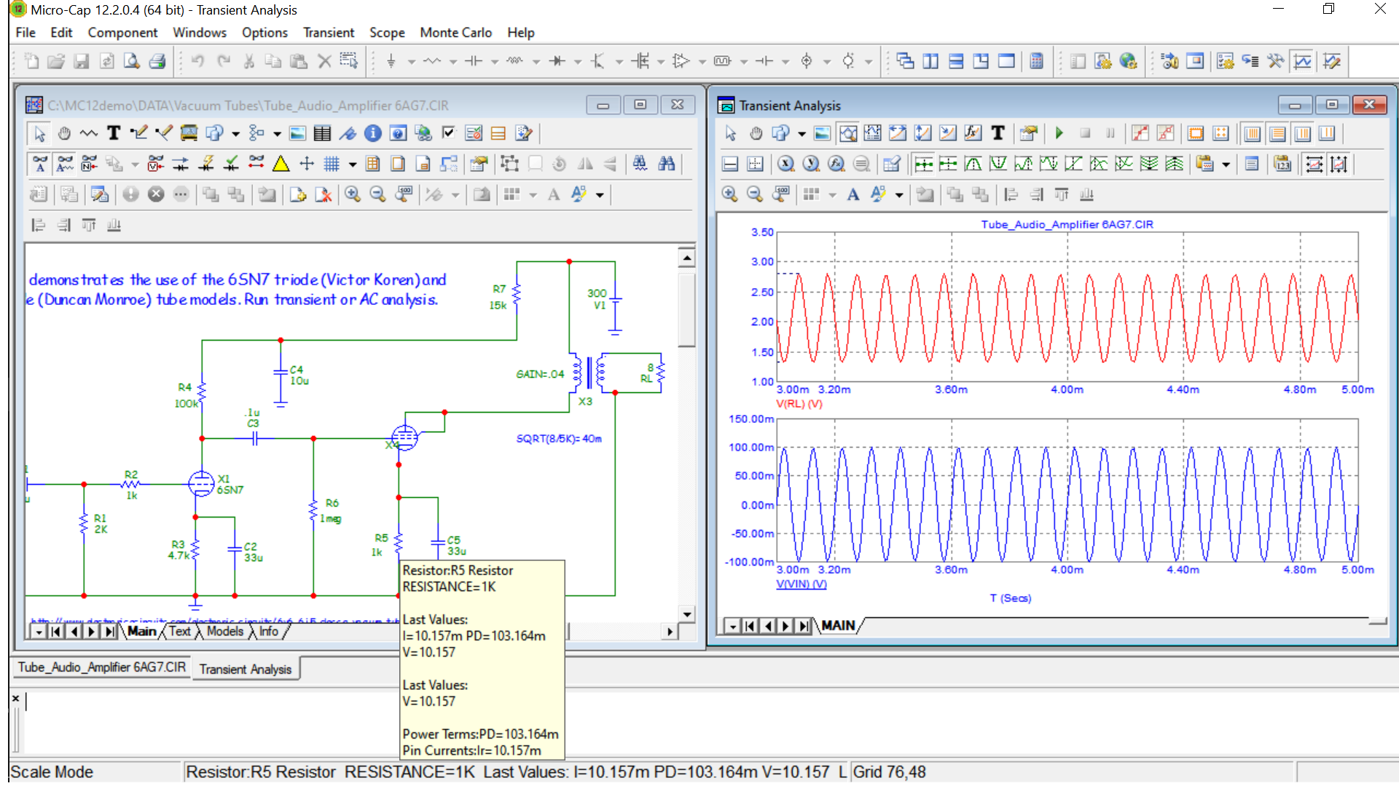Image resolution: width=1399 pixels, height=786 pixels.
Task: Switch to the Info page tab in the schematic
Action: (x=269, y=631)
